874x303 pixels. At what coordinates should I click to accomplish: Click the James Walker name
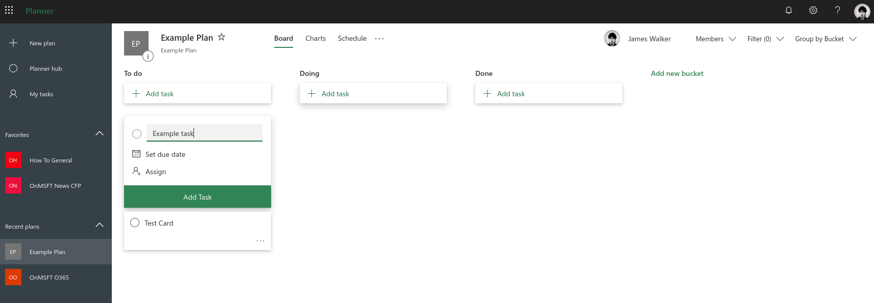pos(649,39)
